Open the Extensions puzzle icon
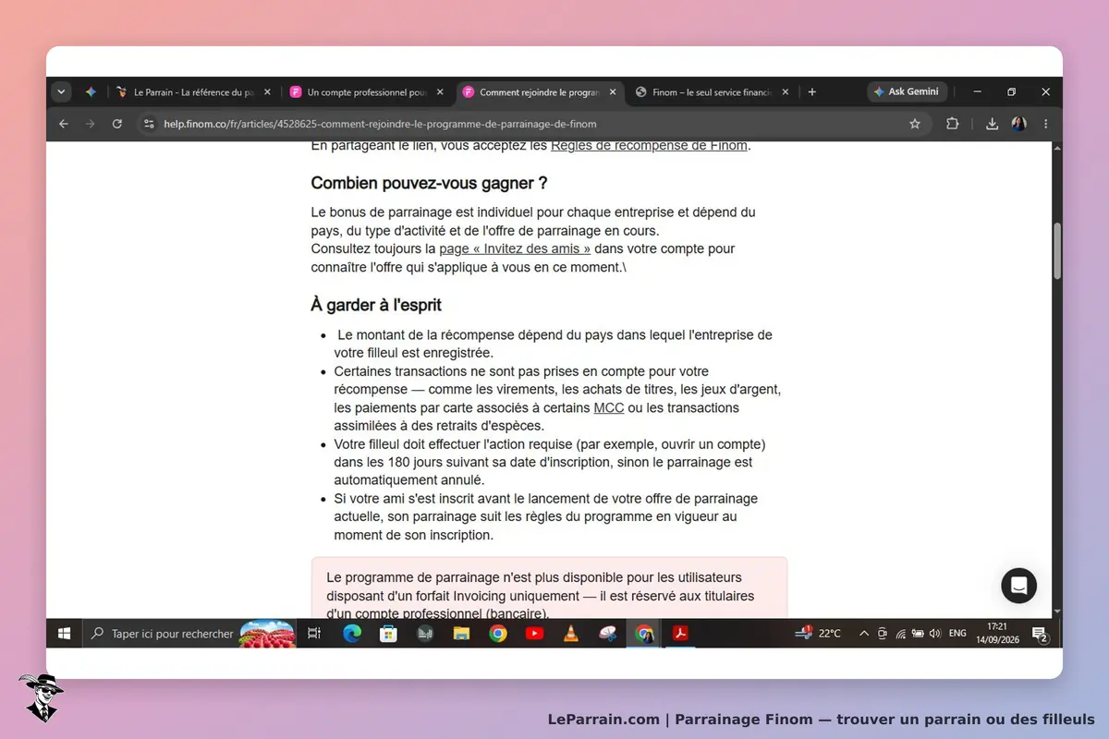The width and height of the screenshot is (1109, 739). click(x=953, y=124)
